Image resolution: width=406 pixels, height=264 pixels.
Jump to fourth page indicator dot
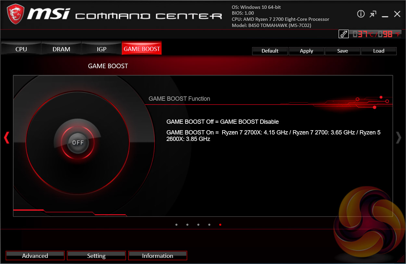click(209, 224)
